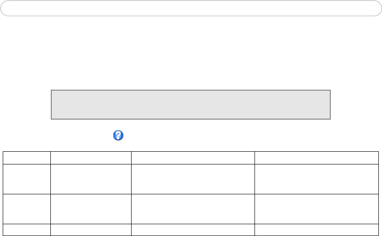
Task: Click the gray bordered box in center
Action: (x=191, y=105)
